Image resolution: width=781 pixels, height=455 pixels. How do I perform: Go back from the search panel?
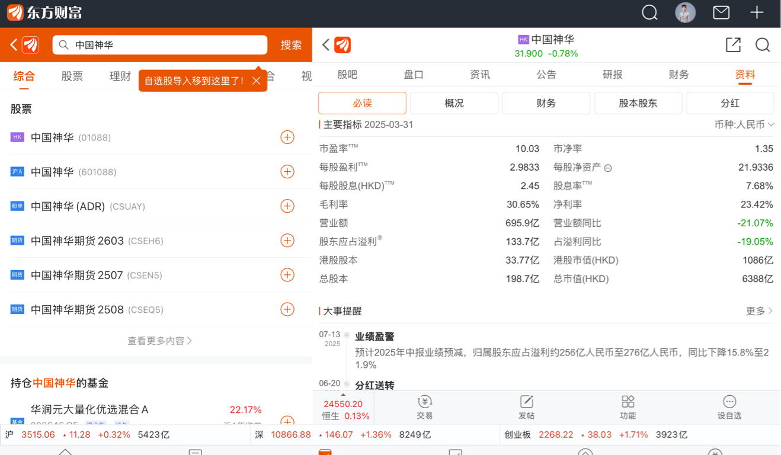(14, 45)
